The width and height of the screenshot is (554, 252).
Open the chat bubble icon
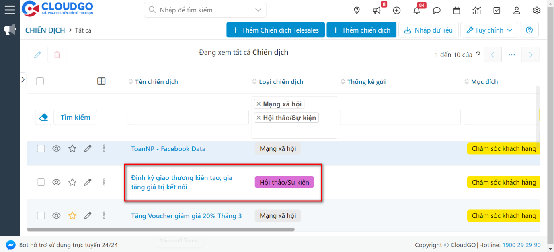[437, 10]
